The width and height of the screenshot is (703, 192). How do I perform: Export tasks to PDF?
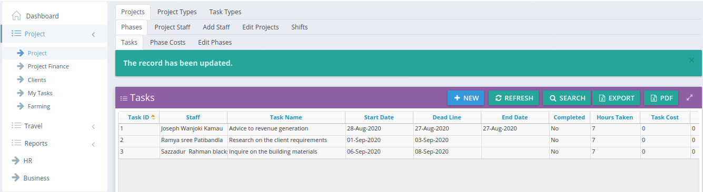(x=661, y=98)
